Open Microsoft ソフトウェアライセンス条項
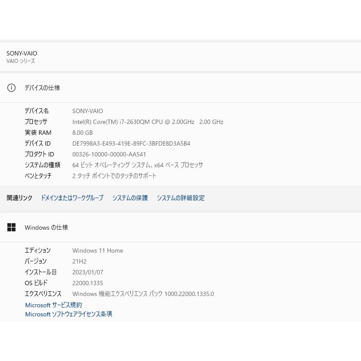361x361 pixels. pyautogui.click(x=68, y=314)
